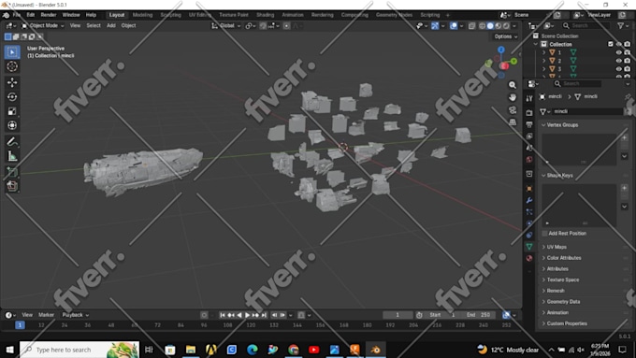Activate the Cursor tool

[x=12, y=66]
